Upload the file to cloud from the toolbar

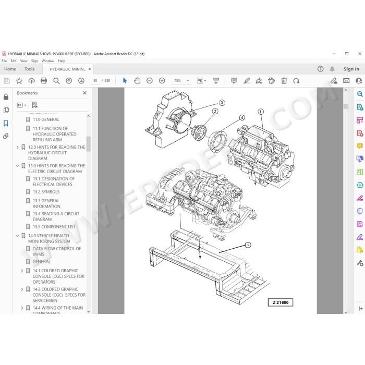pyautogui.click(x=31, y=81)
